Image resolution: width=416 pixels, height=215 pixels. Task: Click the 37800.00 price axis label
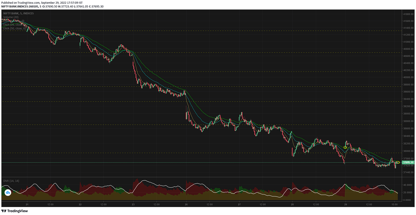(x=408, y=159)
